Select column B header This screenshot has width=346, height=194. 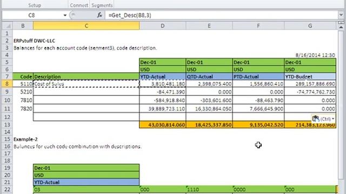pyautogui.click(x=23, y=26)
